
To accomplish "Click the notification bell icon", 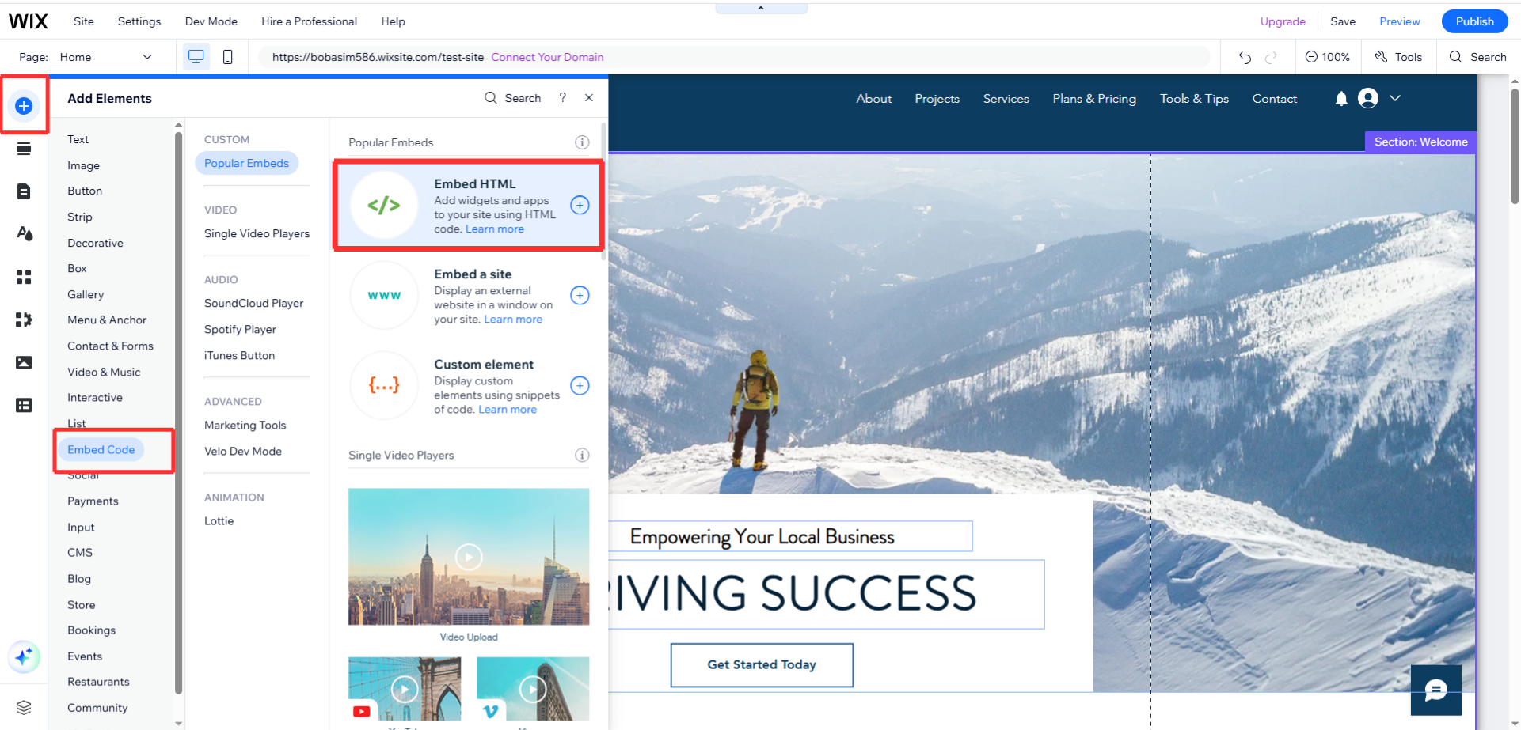I will (1341, 99).
